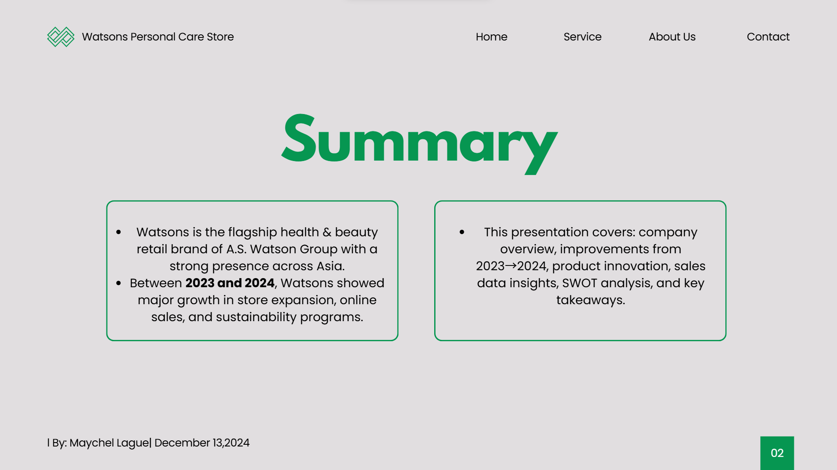Click the bullet marker before "Watsons is the flagship"

(119, 232)
